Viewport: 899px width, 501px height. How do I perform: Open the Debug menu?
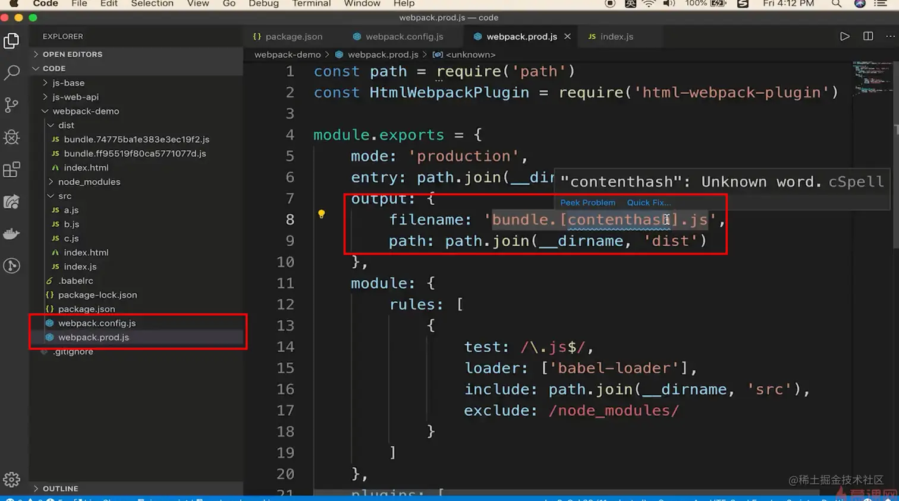tap(263, 4)
